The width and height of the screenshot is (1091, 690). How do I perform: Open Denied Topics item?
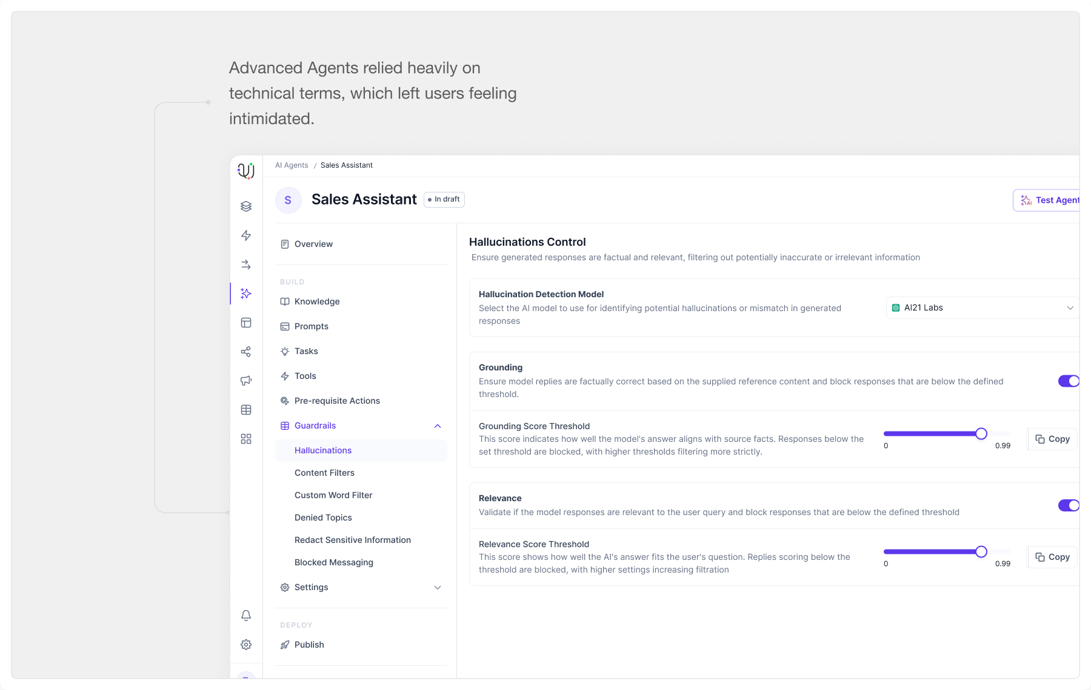(361, 517)
